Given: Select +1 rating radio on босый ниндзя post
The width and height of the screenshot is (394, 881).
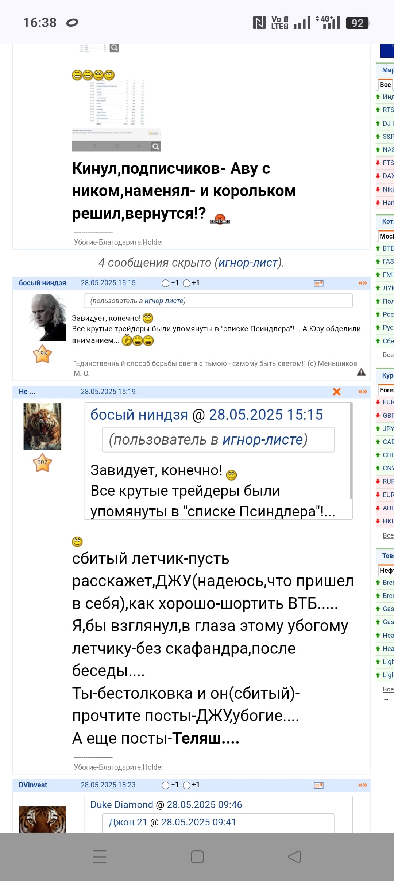Looking at the screenshot, I should [x=186, y=283].
